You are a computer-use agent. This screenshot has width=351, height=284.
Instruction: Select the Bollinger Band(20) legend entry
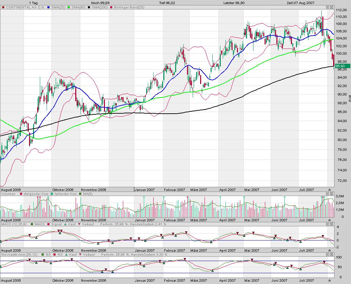[130, 7]
